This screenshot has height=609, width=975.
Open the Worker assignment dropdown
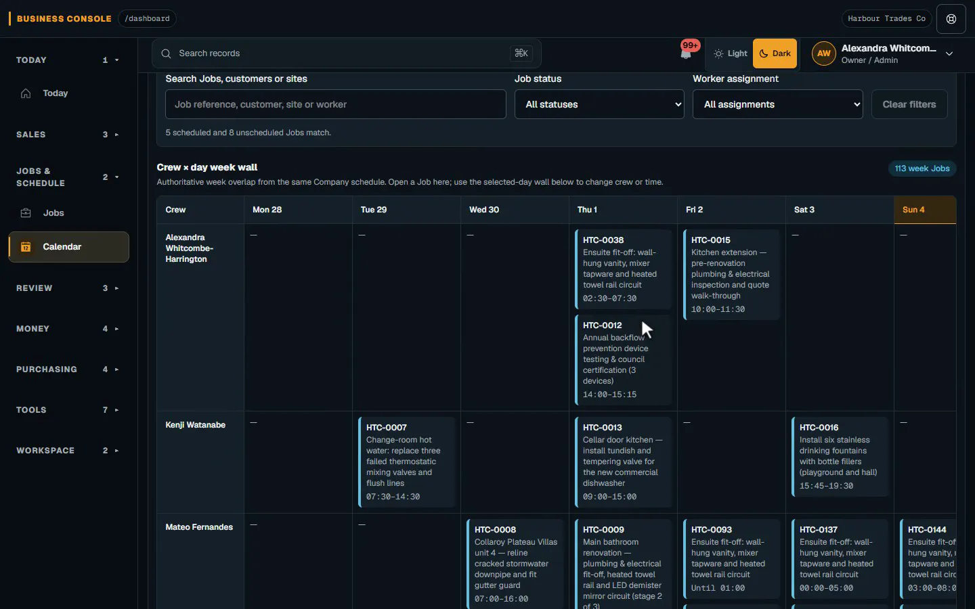777,104
